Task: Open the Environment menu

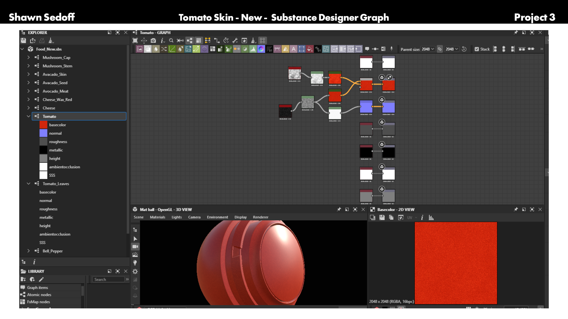Action: (217, 217)
